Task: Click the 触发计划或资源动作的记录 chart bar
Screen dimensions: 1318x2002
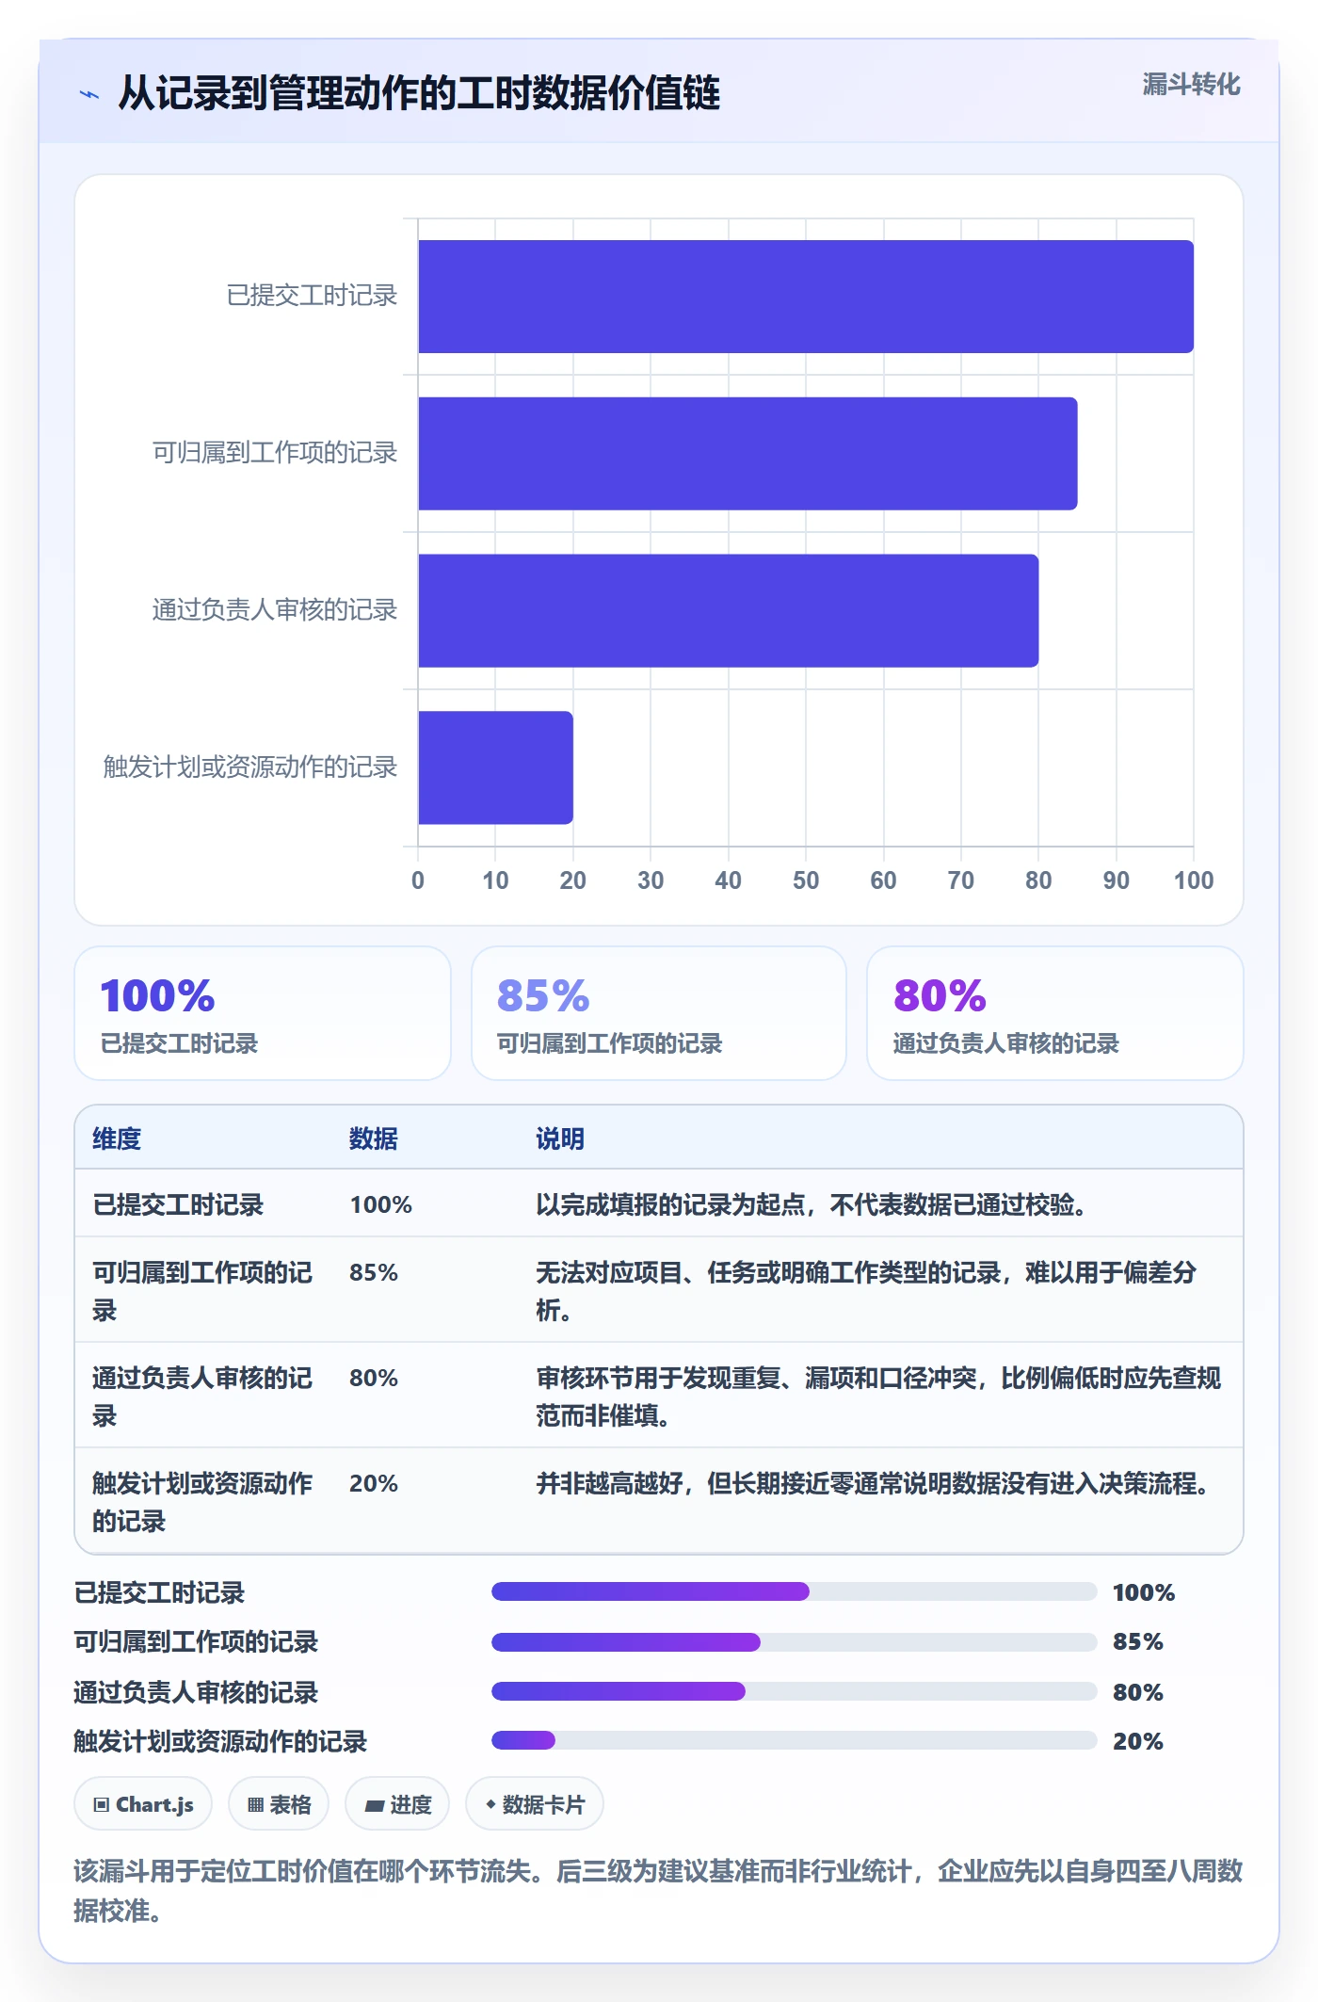Action: [495, 767]
